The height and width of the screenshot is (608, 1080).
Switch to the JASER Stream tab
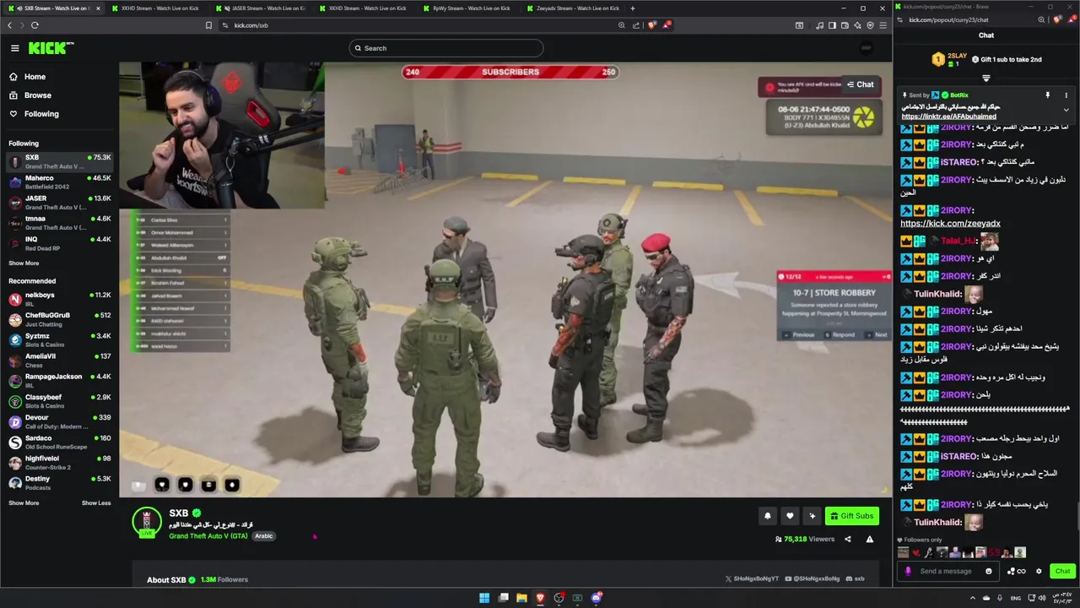261,8
